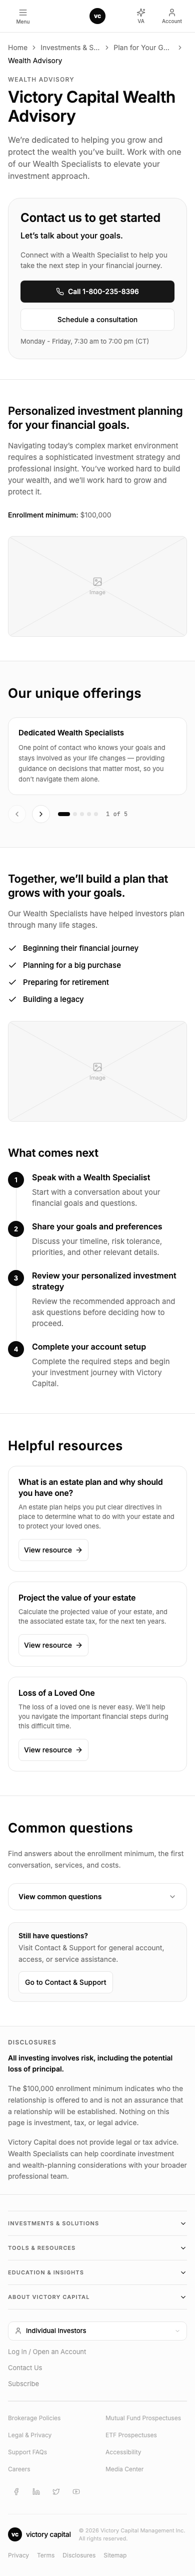Go to next offering with carousel arrow
This screenshot has height=2576, width=195.
click(40, 814)
